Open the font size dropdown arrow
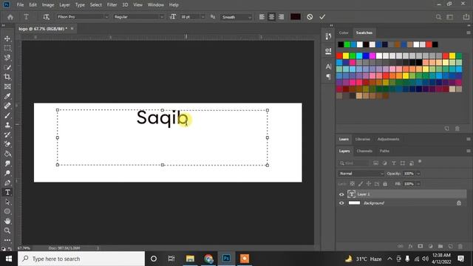 click(x=203, y=17)
